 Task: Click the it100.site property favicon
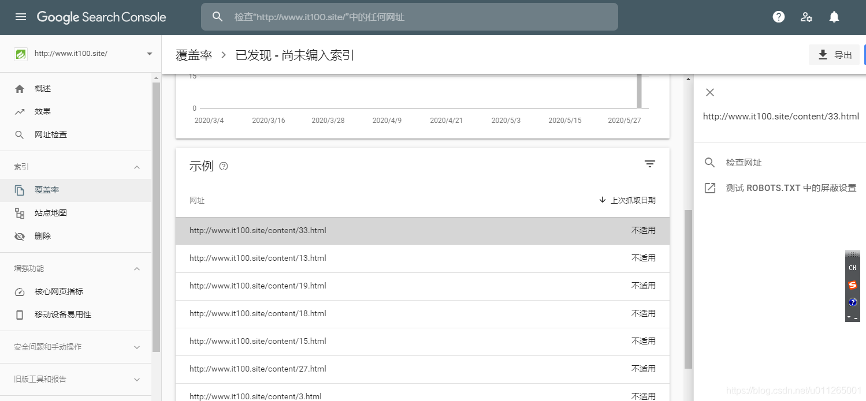[20, 54]
